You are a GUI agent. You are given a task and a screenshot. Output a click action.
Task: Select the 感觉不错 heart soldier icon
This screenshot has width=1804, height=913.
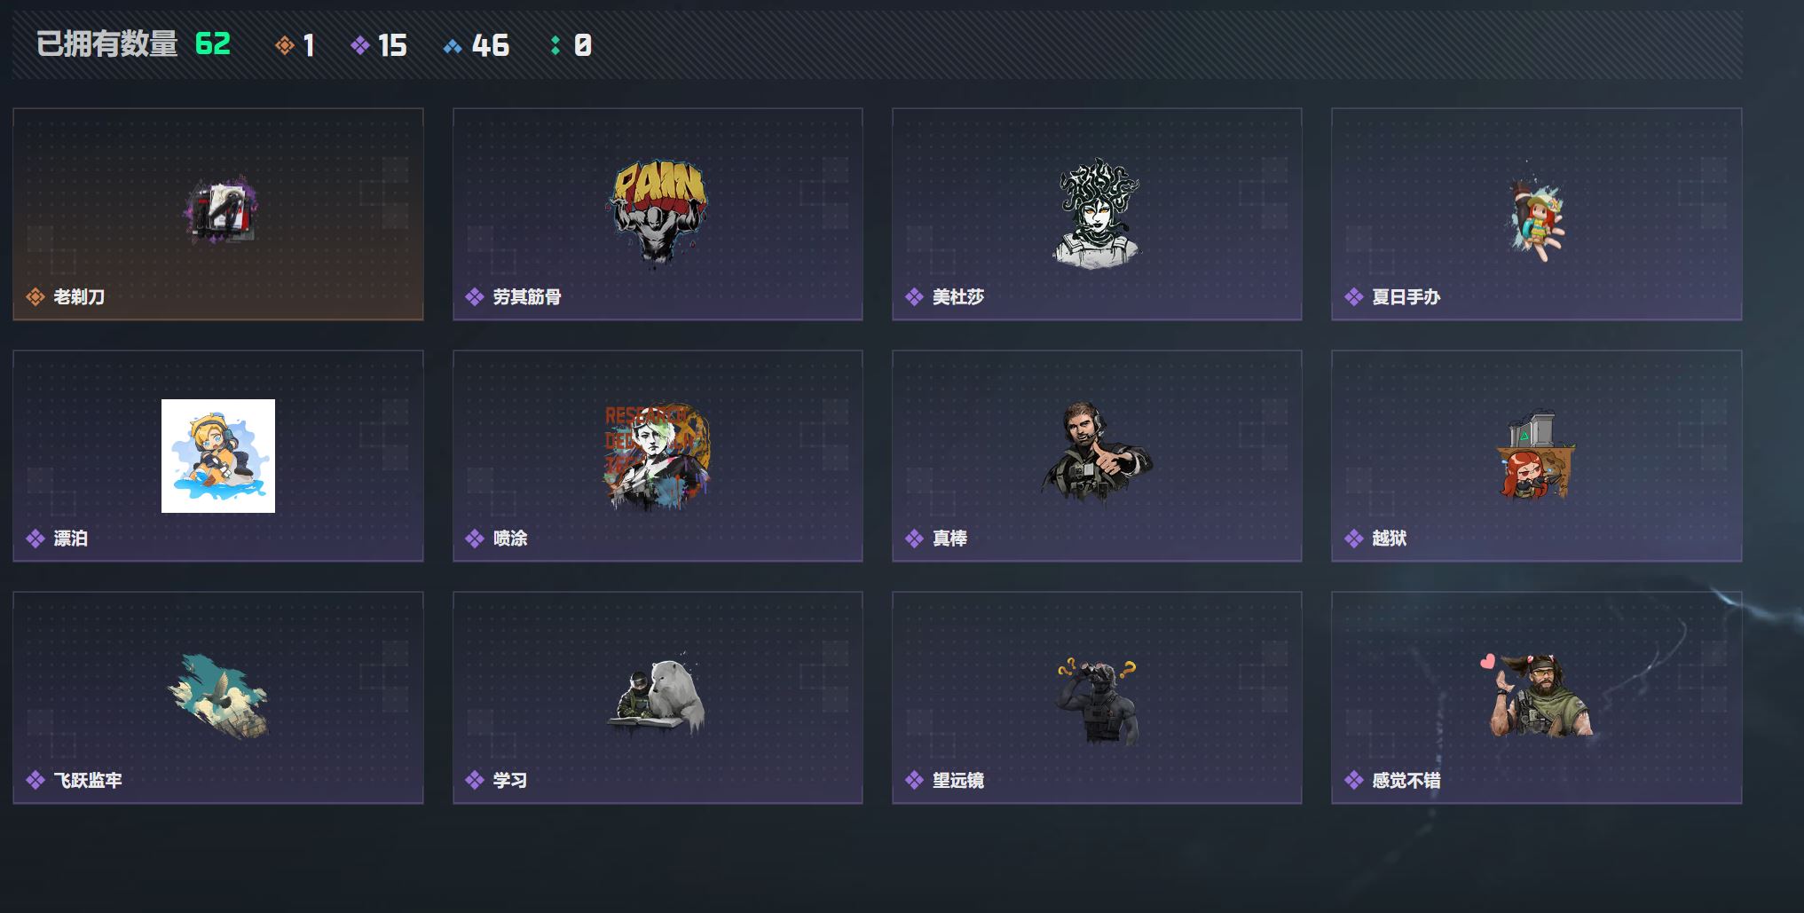[1538, 696]
